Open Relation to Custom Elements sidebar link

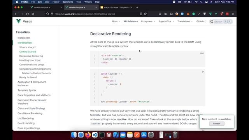(36, 73)
